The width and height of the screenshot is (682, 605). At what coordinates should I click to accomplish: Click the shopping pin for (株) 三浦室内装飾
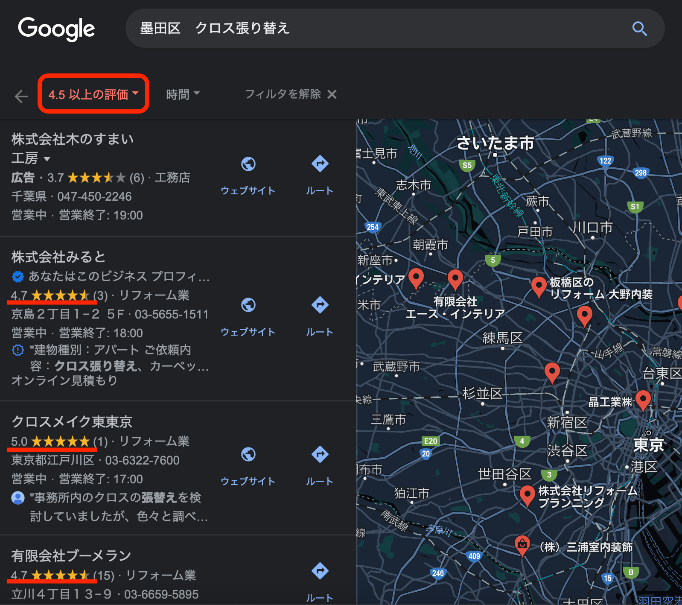click(522, 546)
